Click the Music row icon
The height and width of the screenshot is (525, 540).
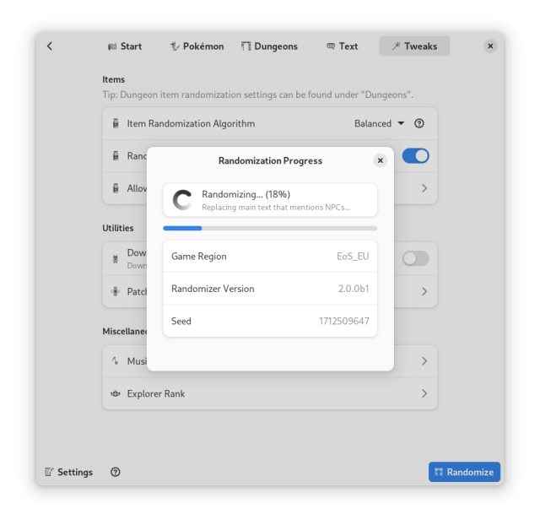pos(116,361)
